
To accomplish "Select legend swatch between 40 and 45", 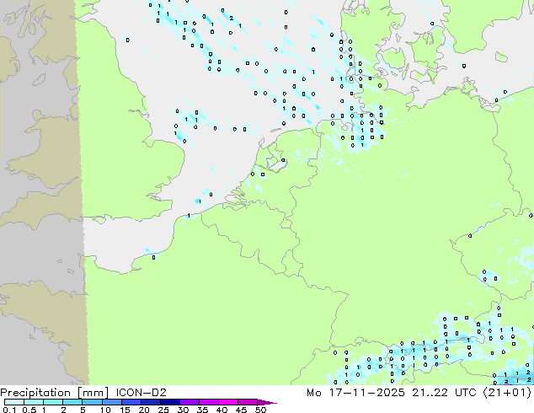I will 228,402.
